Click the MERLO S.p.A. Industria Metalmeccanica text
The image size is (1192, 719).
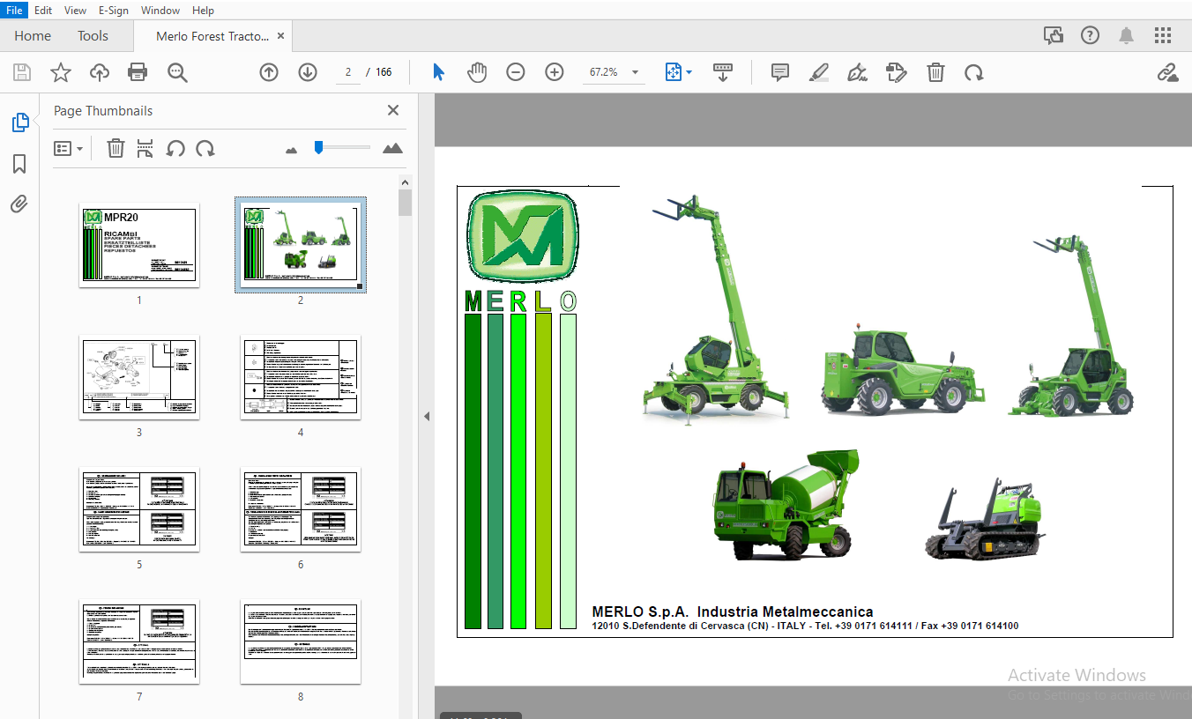tap(733, 612)
